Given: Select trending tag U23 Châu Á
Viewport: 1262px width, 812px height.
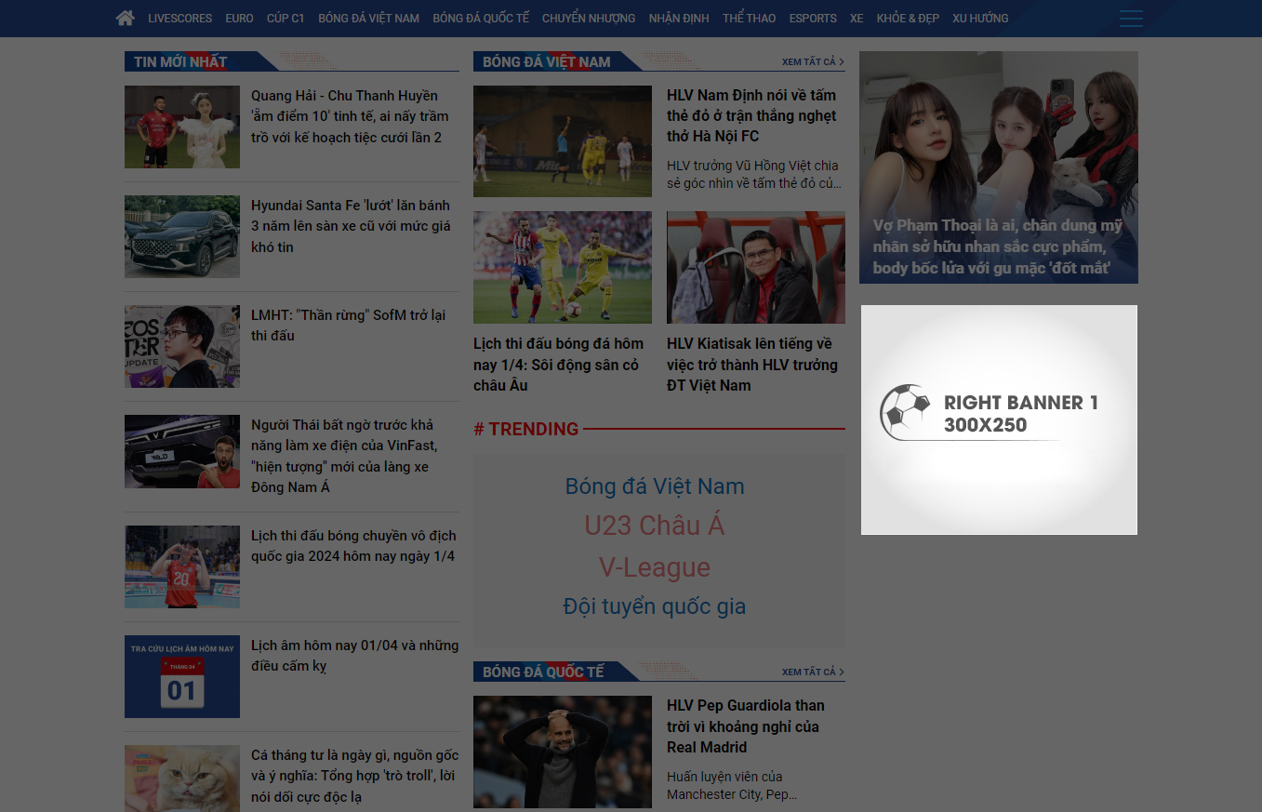Looking at the screenshot, I should point(655,526).
